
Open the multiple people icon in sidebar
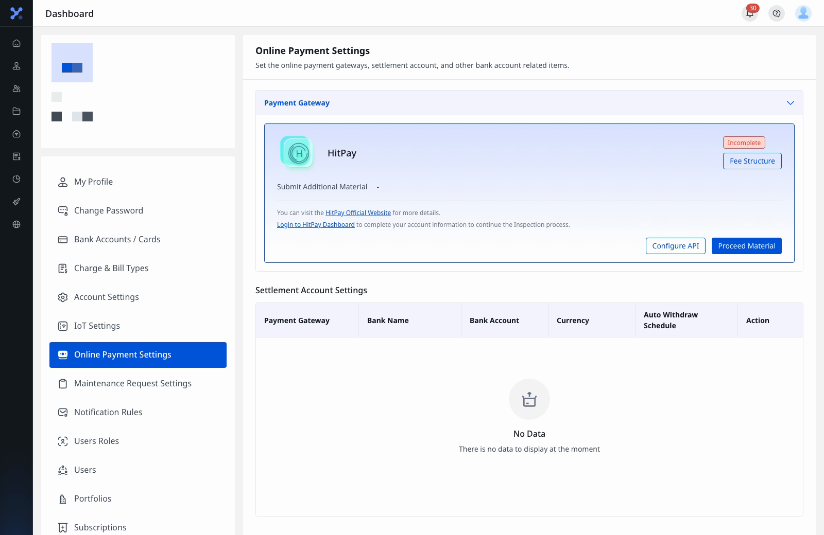pyautogui.click(x=16, y=88)
